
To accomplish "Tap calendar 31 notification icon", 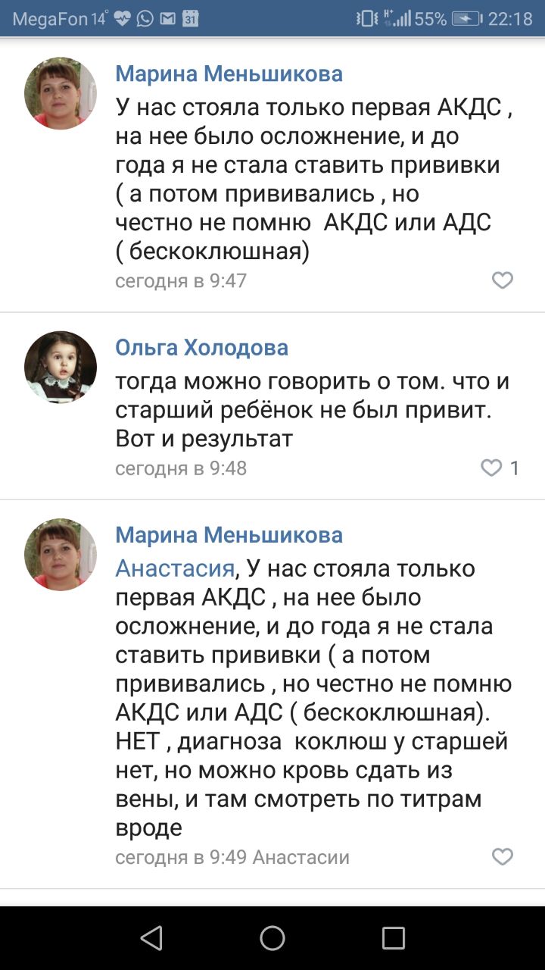I will pos(191,19).
